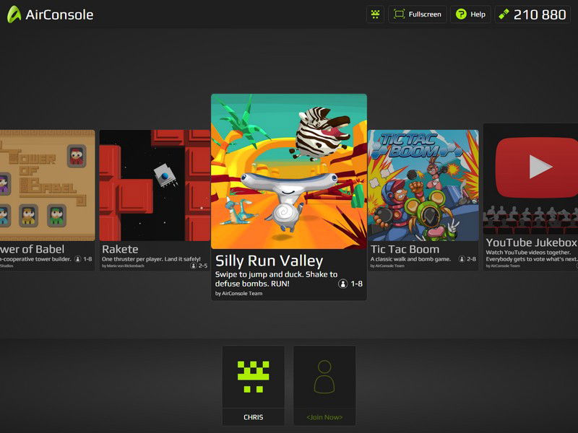Click the Silly Run Valley title
The height and width of the screenshot is (433, 578).
(x=269, y=261)
